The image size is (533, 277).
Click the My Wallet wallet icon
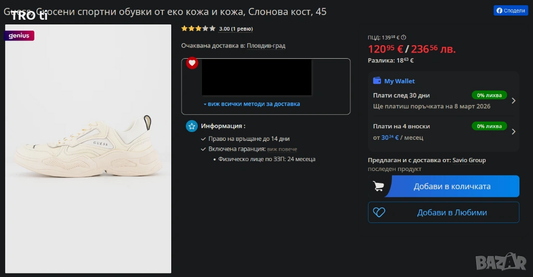point(377,81)
